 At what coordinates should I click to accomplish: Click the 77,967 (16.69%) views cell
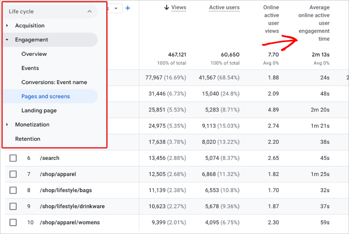[x=166, y=78]
